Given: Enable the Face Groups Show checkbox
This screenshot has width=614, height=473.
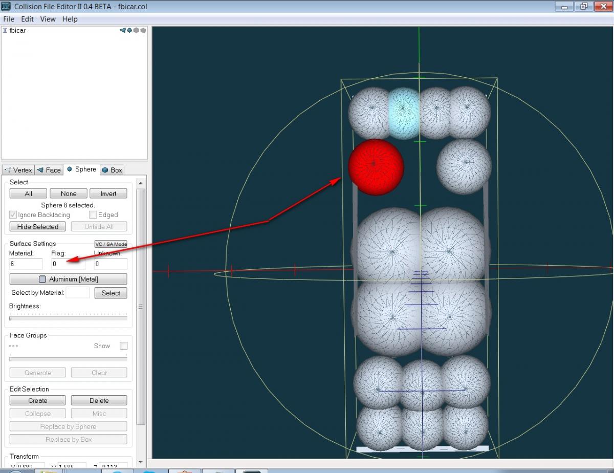Looking at the screenshot, I should [123, 346].
